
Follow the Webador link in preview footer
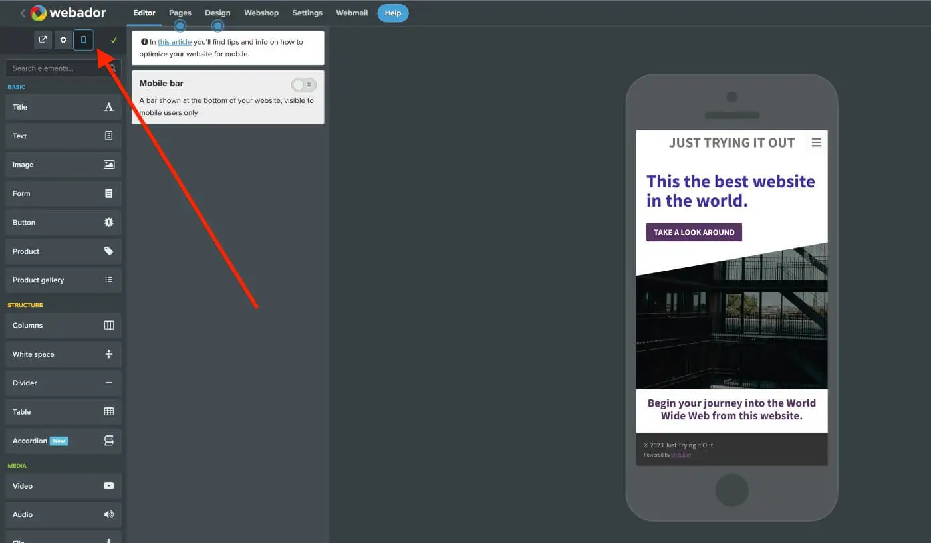[681, 455]
